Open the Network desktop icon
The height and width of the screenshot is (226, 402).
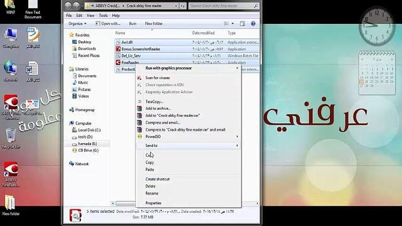(x=11, y=71)
